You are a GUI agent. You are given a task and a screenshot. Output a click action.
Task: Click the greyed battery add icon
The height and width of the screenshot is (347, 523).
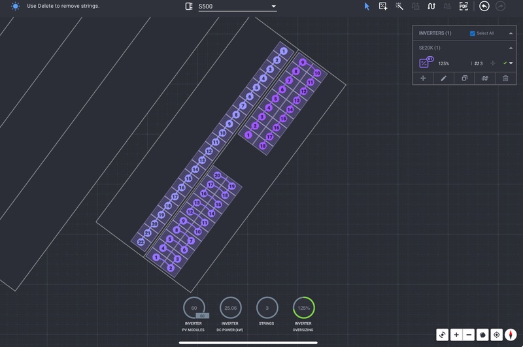[415, 7]
